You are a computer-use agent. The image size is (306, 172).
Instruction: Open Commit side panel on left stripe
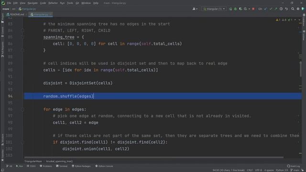point(2,32)
